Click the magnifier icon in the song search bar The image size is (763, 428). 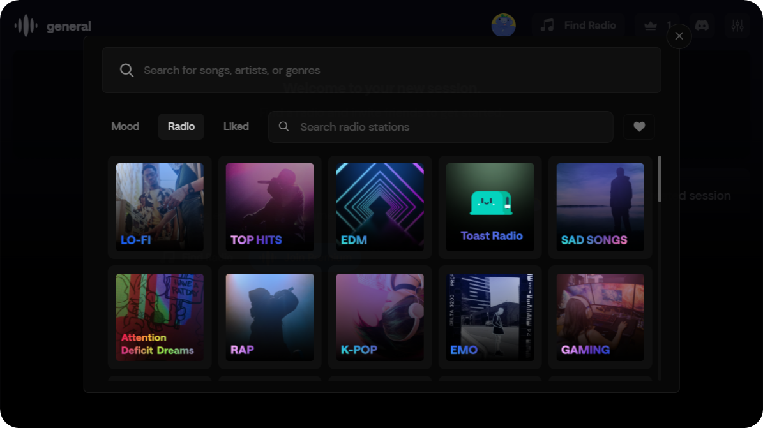pos(126,70)
